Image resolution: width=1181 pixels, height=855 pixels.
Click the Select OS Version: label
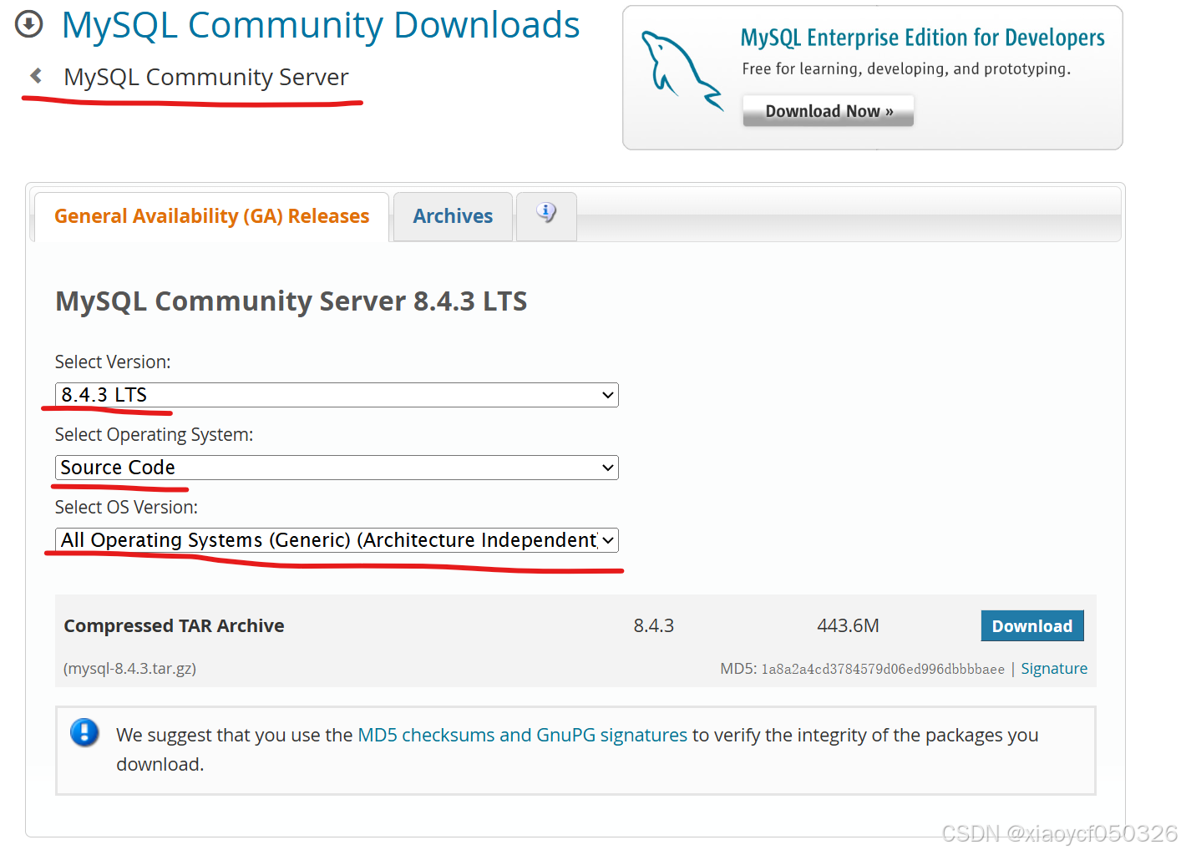coord(126,508)
